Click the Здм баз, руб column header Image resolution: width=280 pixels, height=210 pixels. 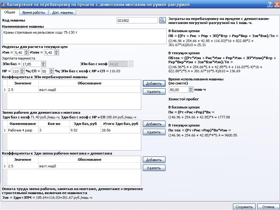point(85,124)
